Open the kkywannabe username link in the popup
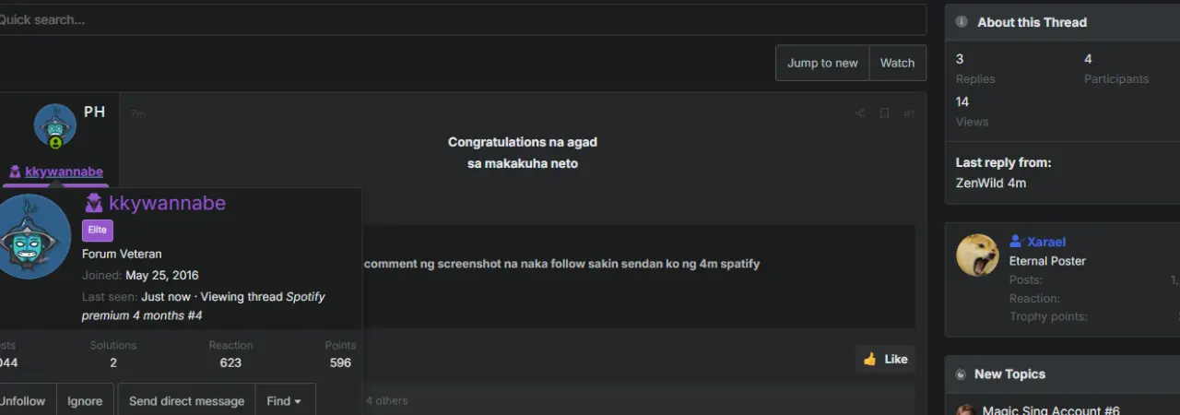The width and height of the screenshot is (1180, 415). (167, 203)
